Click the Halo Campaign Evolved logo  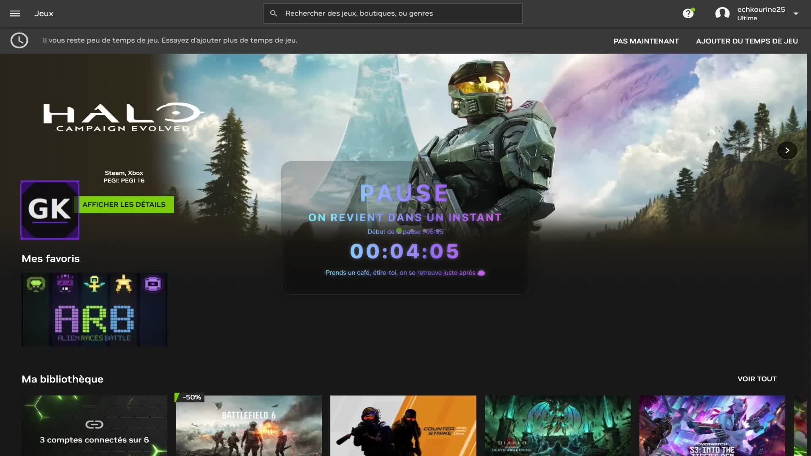click(123, 117)
